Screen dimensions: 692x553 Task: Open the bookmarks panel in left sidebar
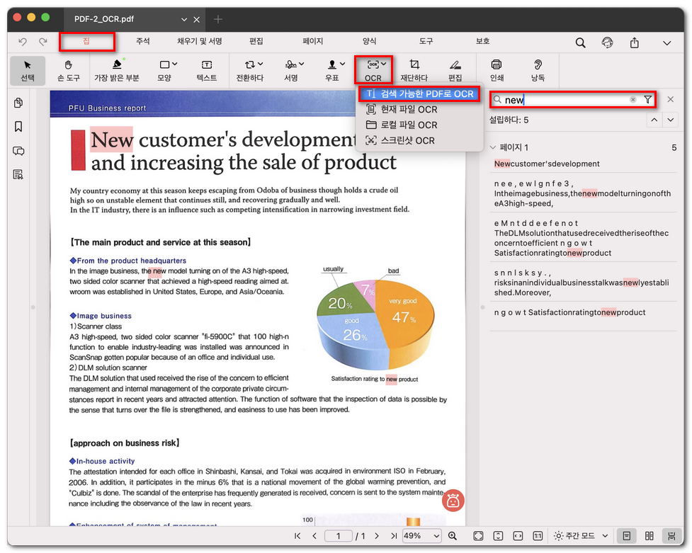[18, 127]
